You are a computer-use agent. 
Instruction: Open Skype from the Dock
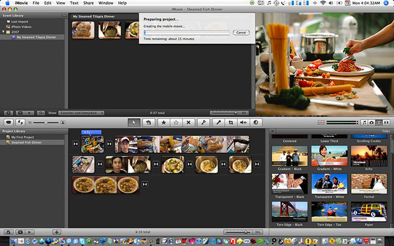pyautogui.click(x=82, y=242)
